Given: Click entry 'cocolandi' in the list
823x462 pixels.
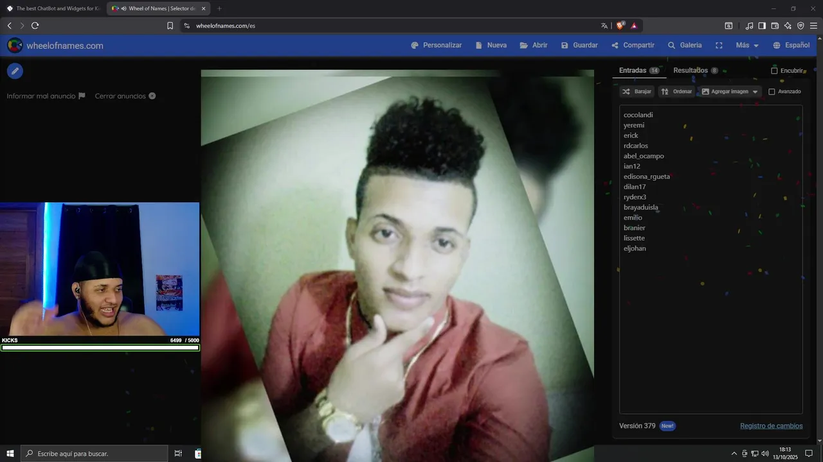Looking at the screenshot, I should (x=638, y=115).
